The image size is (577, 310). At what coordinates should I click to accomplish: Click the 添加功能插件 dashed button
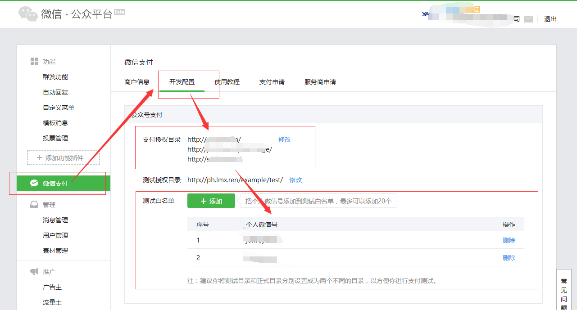click(64, 157)
